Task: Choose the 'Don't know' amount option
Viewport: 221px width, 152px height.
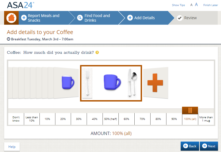Action: [x=16, y=119]
